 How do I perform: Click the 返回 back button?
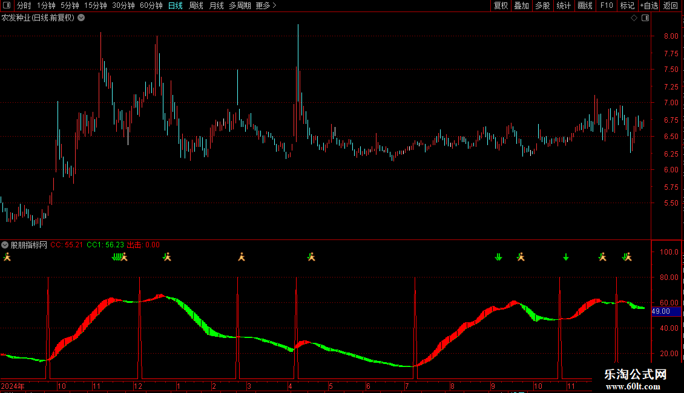671,5
